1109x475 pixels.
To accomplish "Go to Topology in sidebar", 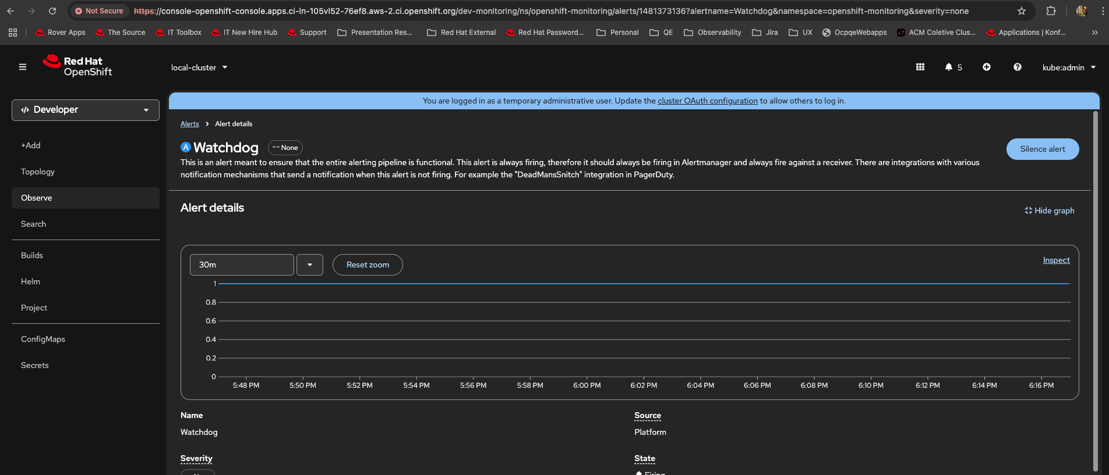I will point(38,172).
